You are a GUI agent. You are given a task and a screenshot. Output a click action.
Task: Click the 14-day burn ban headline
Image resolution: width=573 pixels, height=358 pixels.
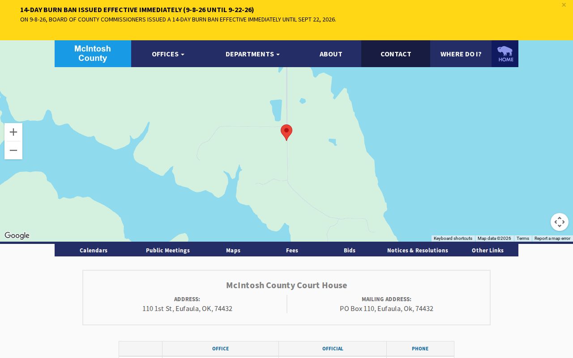pyautogui.click(x=137, y=9)
